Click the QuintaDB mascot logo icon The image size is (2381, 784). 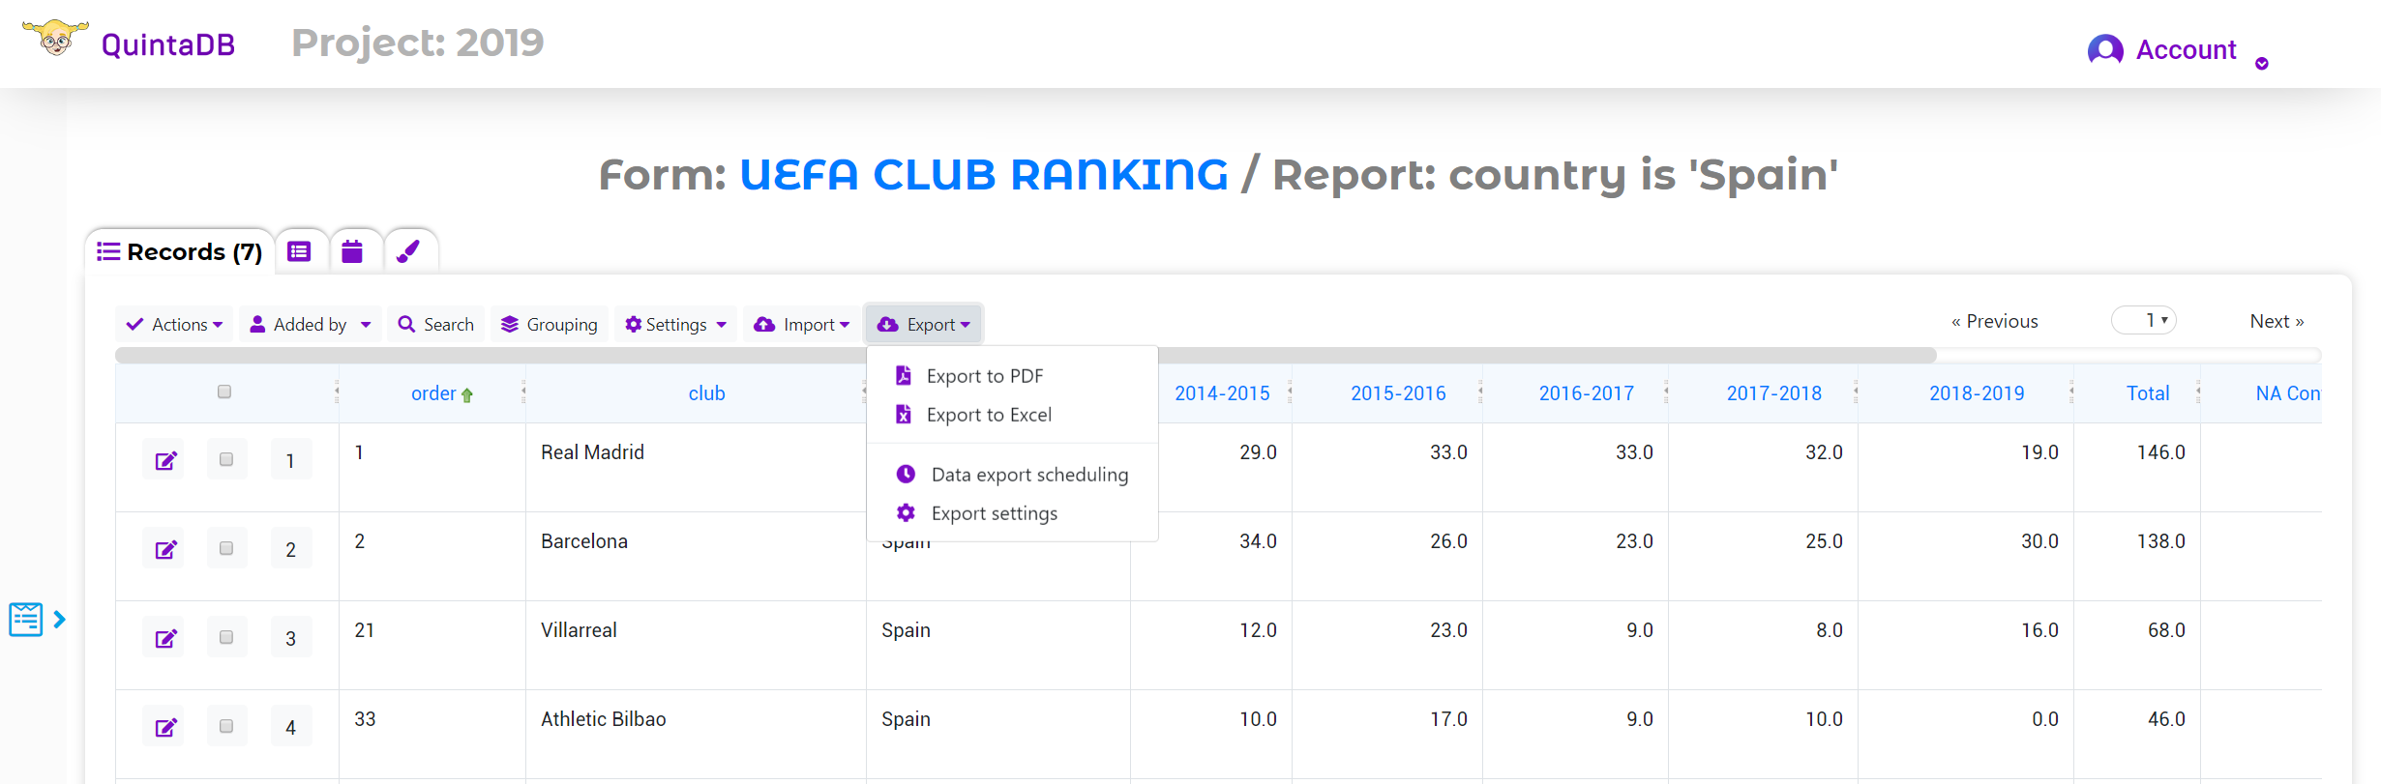pos(55,38)
